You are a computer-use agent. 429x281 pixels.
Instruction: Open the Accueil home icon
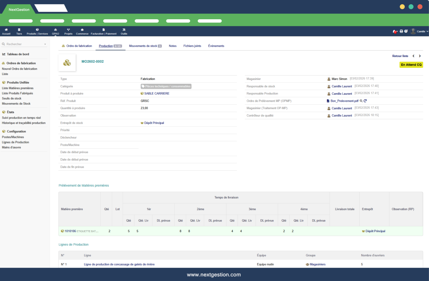pos(6,30)
